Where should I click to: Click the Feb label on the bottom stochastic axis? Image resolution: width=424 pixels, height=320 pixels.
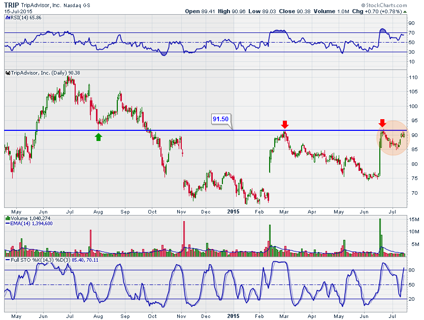[x=259, y=316]
